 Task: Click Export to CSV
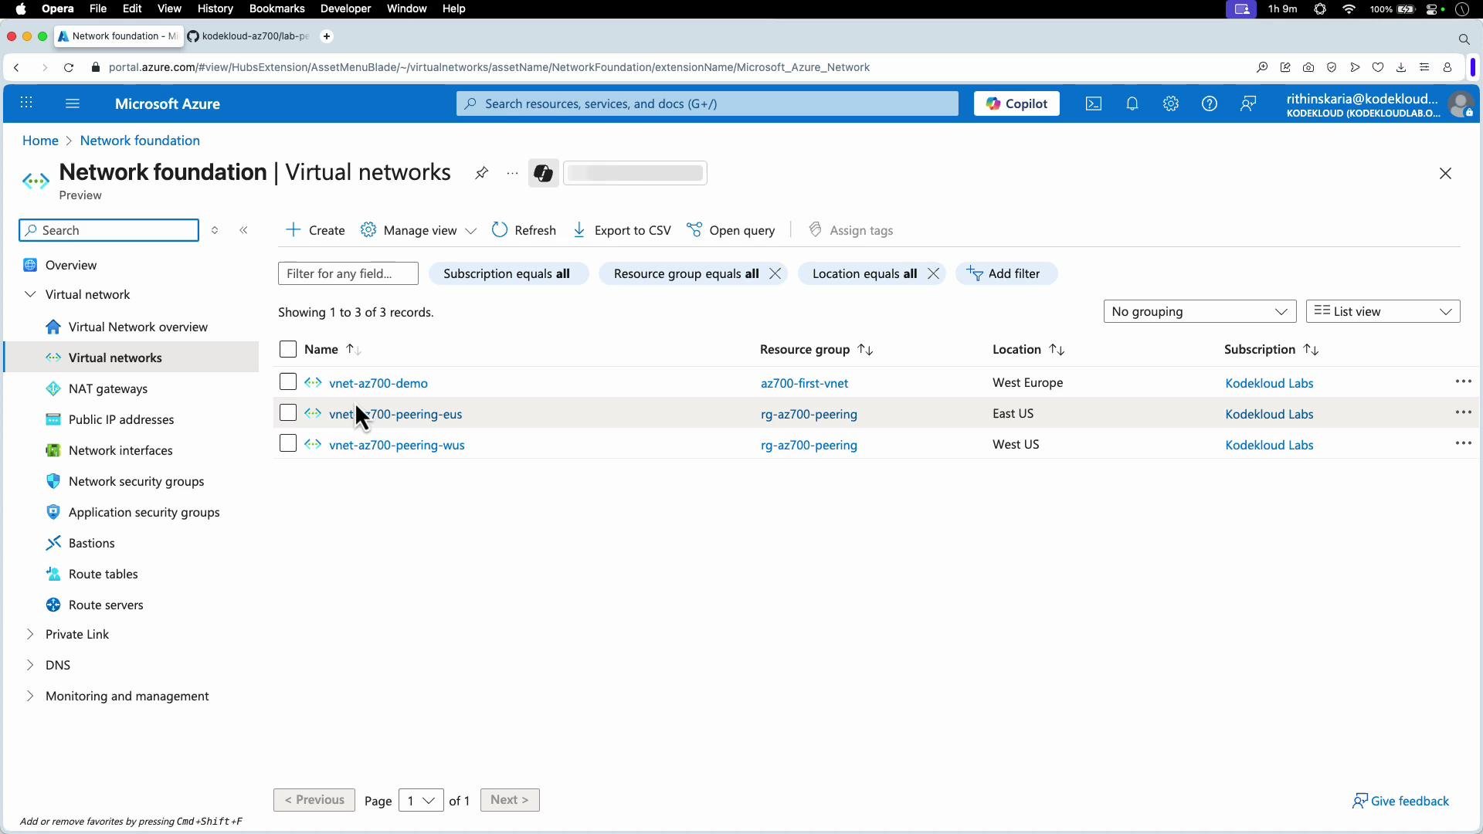(x=622, y=230)
